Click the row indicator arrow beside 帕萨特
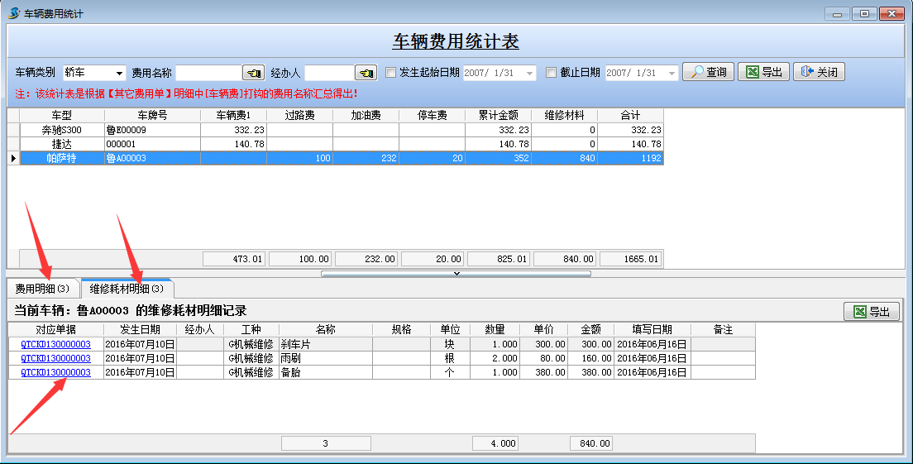 pyautogui.click(x=13, y=158)
